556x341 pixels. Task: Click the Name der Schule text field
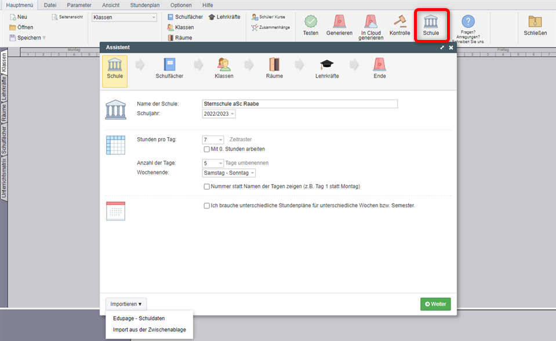(x=299, y=104)
